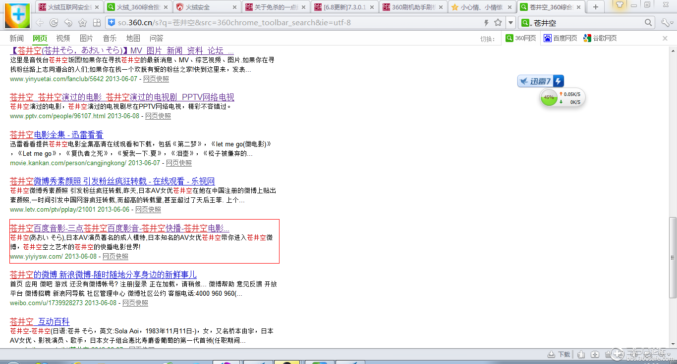Click the page scrollbar thumb
Image resolution: width=677 pixels, height=364 pixels.
673,257
